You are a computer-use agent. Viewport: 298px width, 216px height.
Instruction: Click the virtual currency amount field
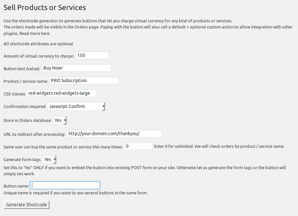coord(92,55)
